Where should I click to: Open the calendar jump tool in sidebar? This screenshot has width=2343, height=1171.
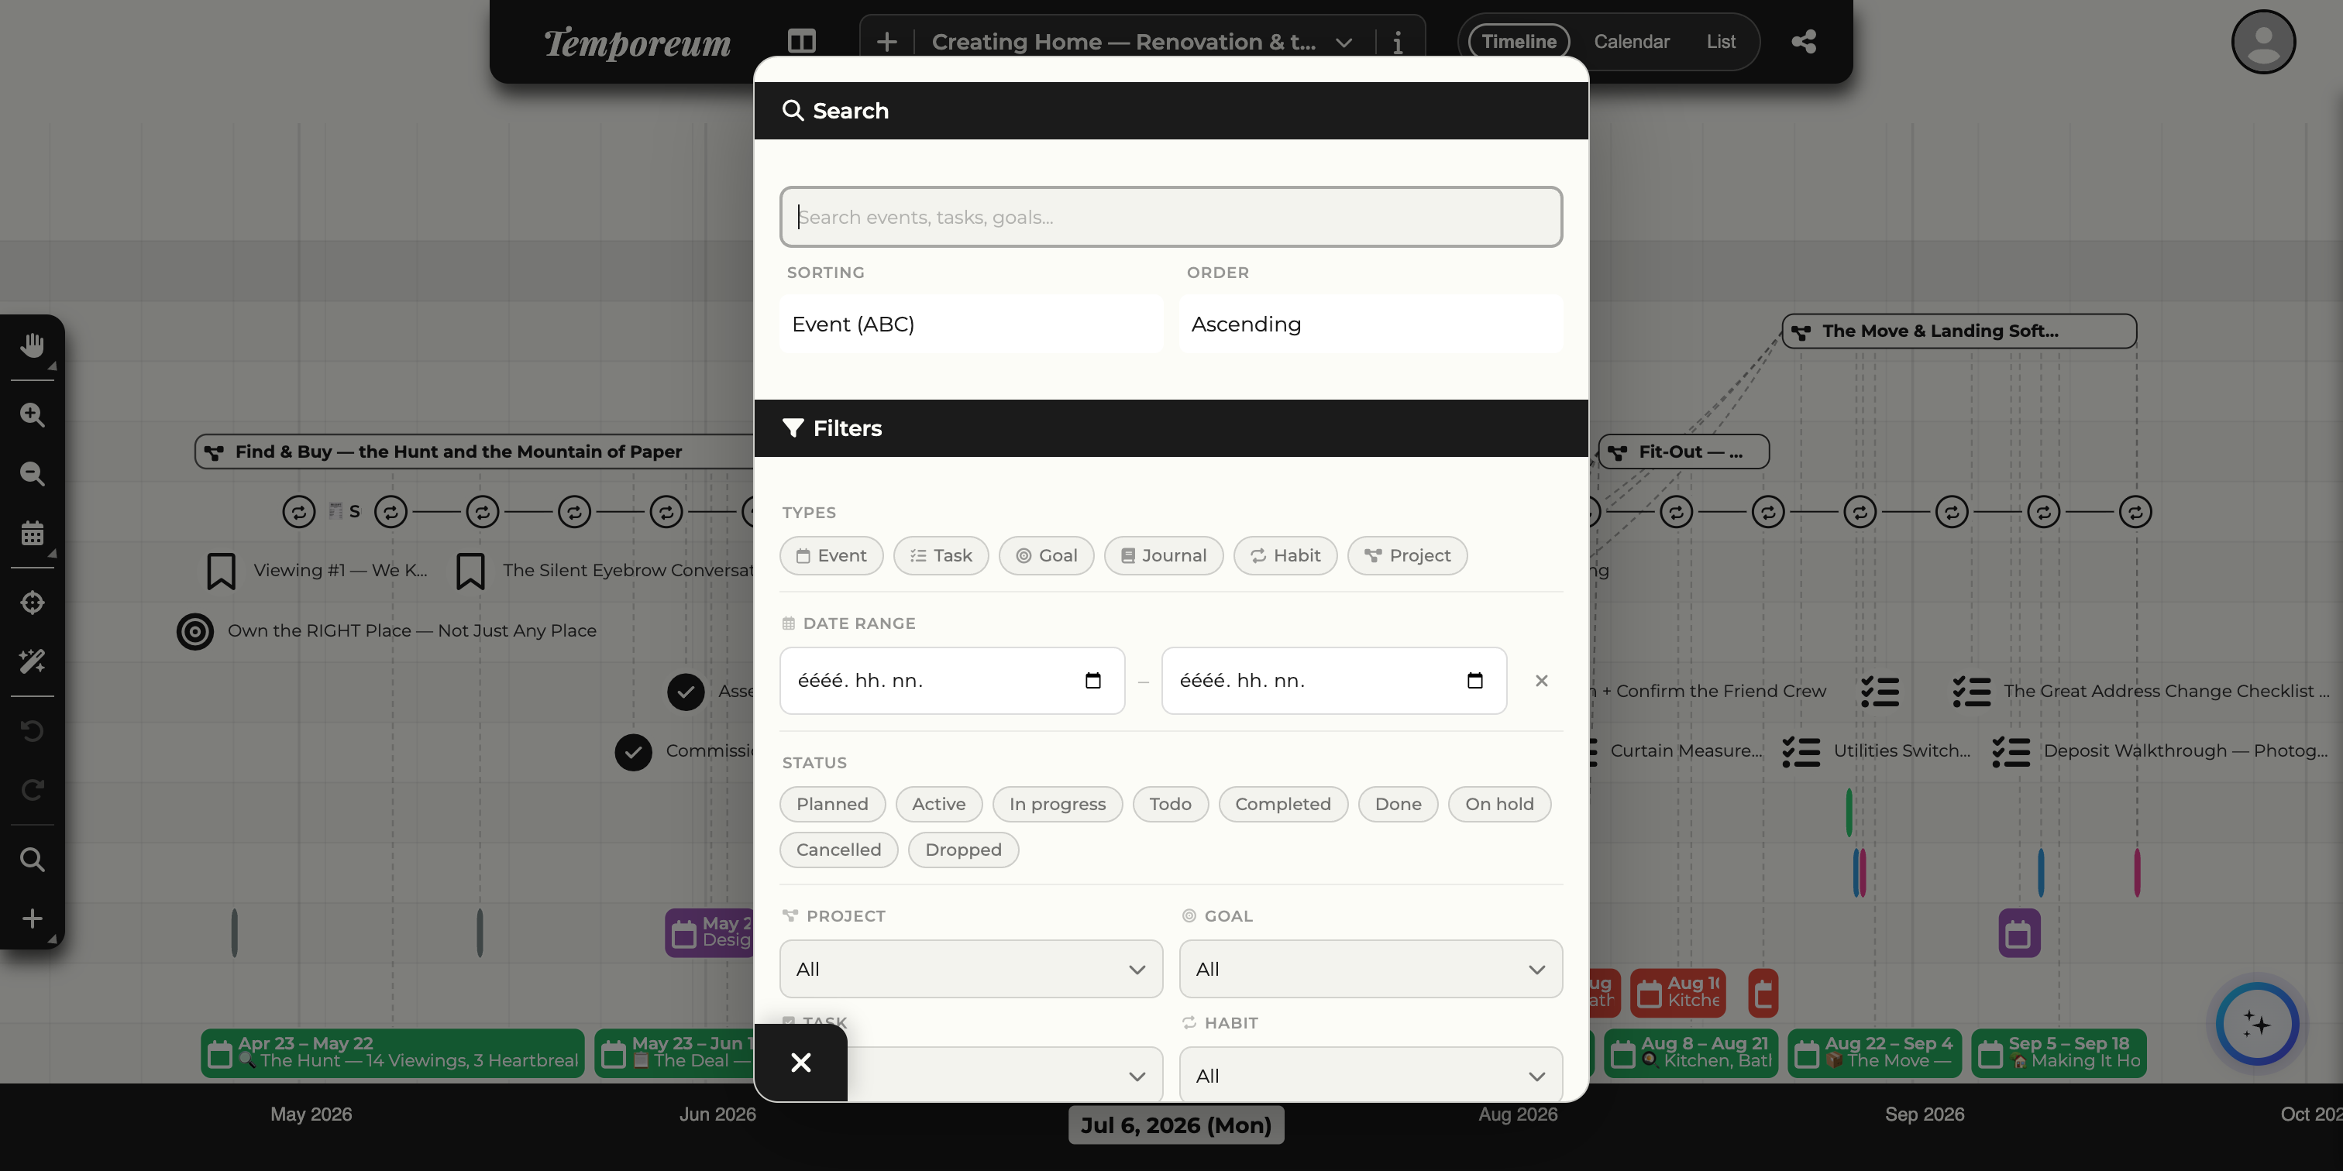click(x=33, y=533)
